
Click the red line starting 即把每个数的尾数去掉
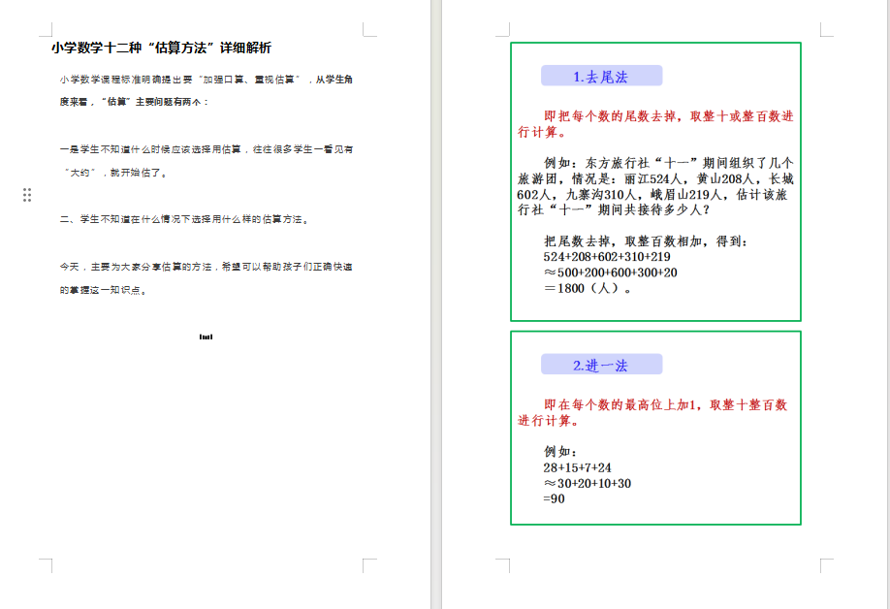(x=669, y=116)
